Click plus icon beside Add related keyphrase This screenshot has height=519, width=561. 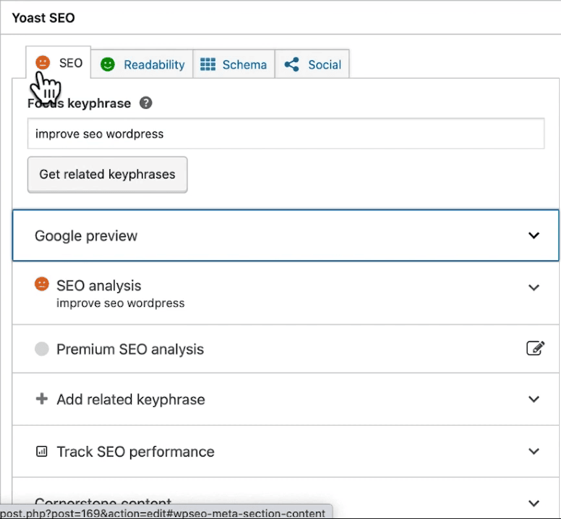click(x=42, y=399)
